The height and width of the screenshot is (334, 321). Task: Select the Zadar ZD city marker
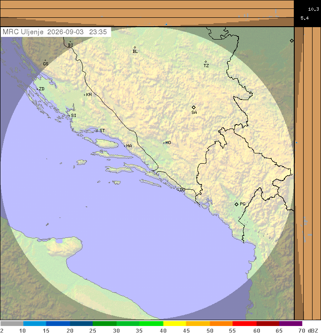pos(37,89)
